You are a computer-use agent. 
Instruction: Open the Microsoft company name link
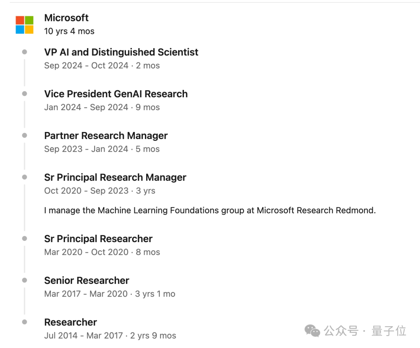click(66, 18)
